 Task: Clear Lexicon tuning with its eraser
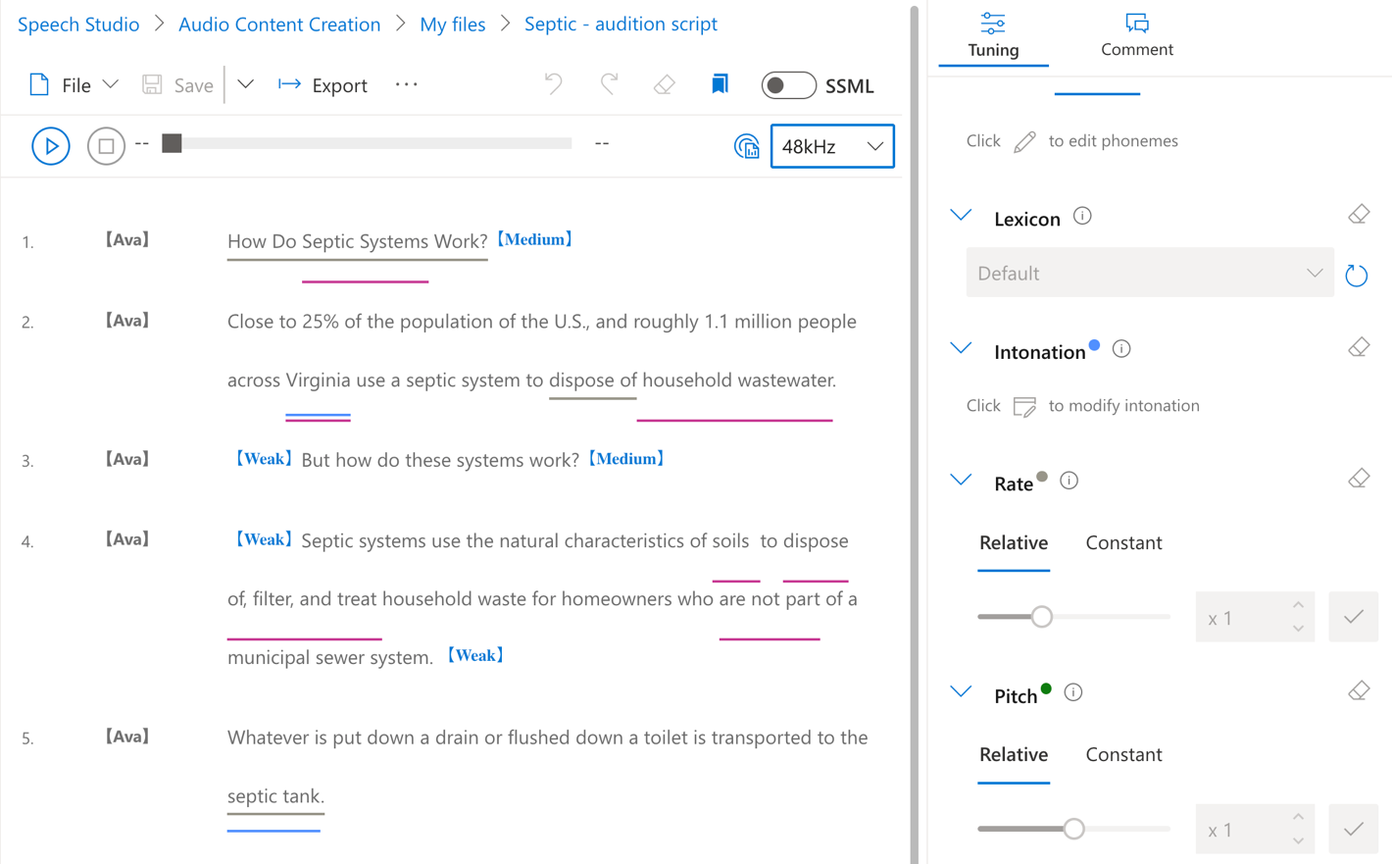(x=1359, y=215)
